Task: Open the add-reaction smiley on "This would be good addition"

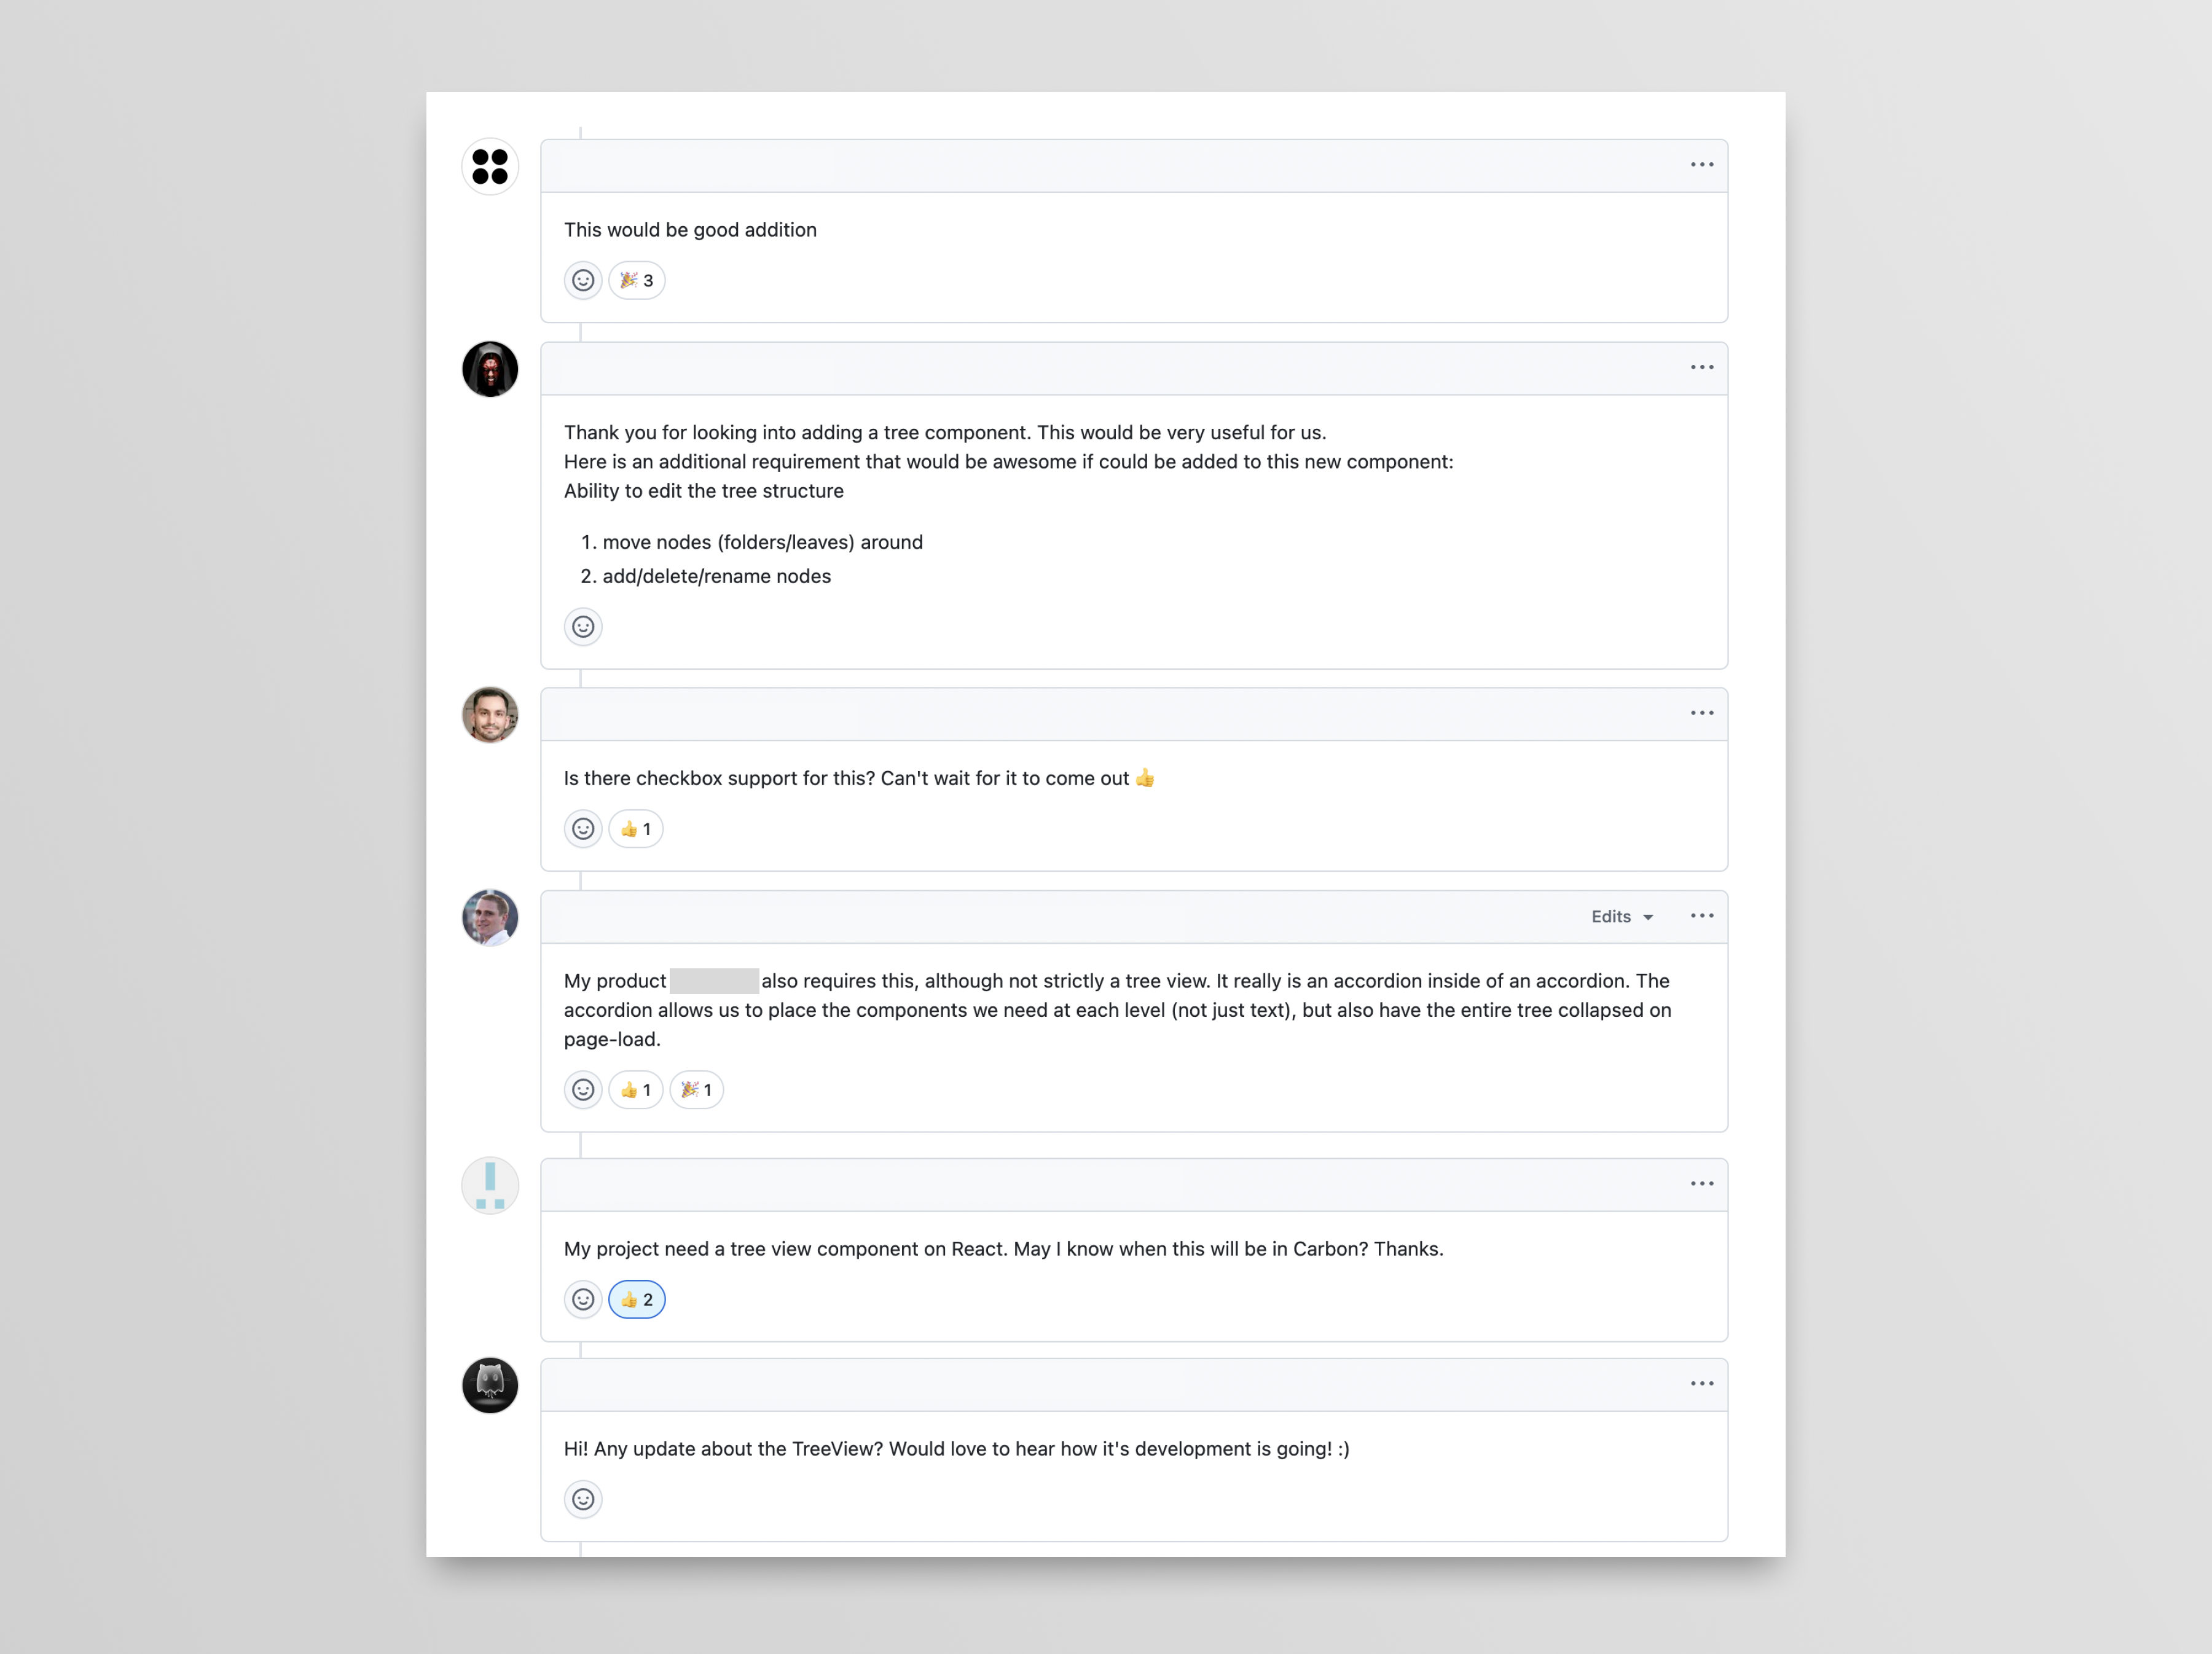Action: click(x=583, y=280)
